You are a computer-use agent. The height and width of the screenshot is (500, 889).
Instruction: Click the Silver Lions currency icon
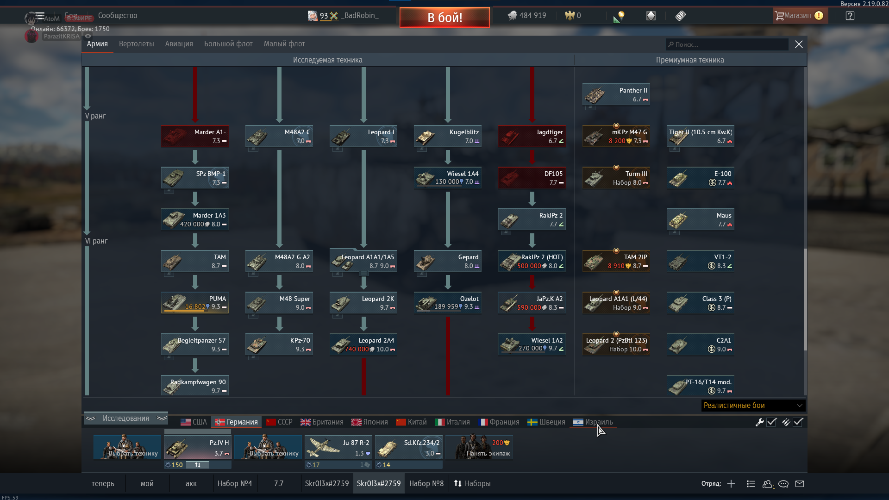pos(512,16)
